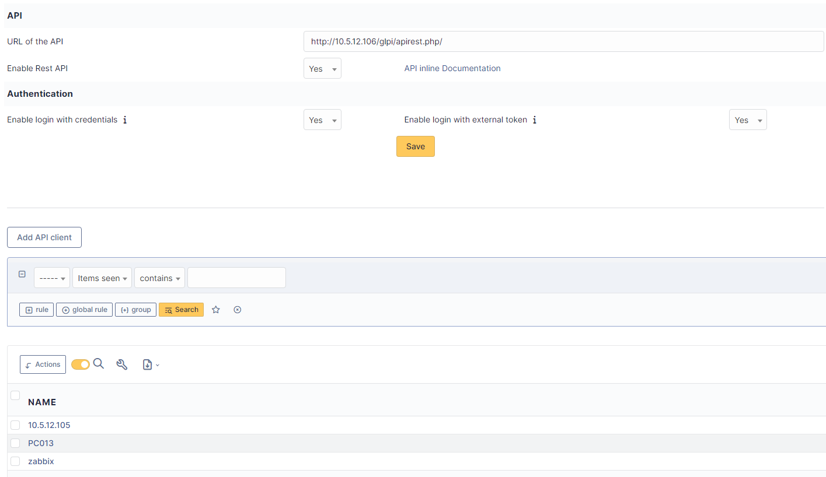Click the info icon beside login with credentials
826x477 pixels.
pyautogui.click(x=125, y=120)
